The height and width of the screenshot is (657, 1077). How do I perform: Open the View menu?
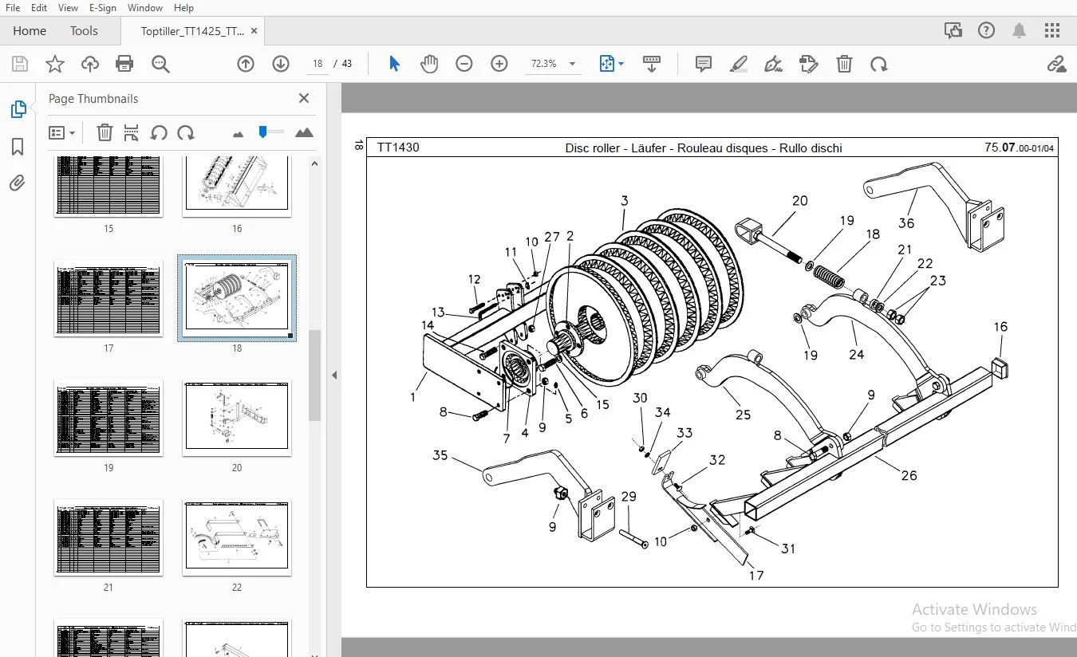69,8
